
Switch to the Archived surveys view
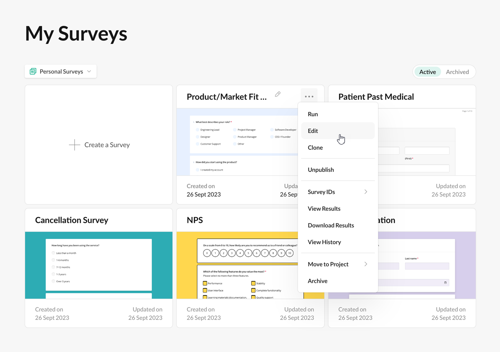tap(457, 71)
